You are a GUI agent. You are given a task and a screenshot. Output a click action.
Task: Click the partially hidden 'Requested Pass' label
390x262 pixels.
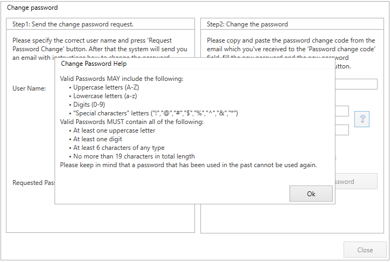33,183
